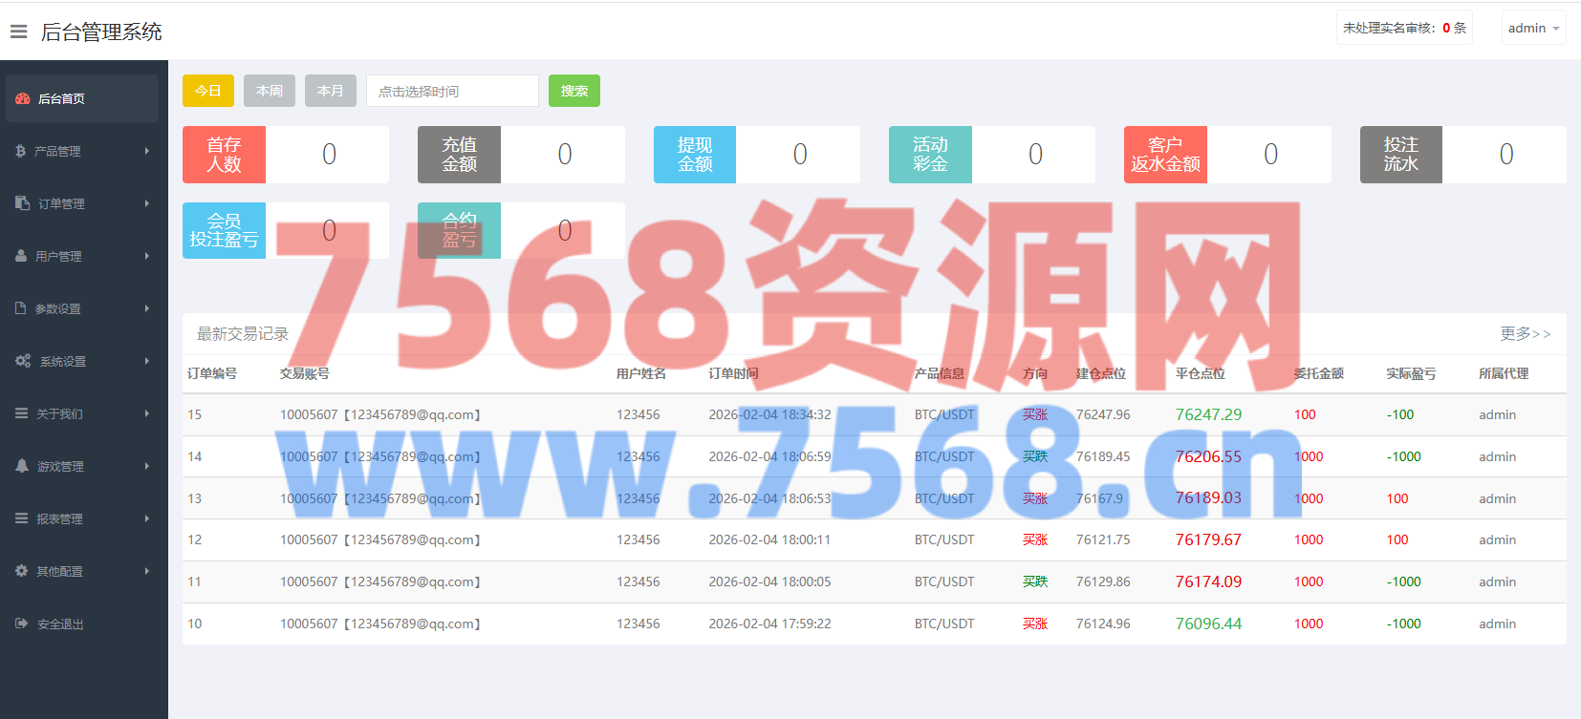Open the 更多>> link for trade records
Viewport: 1581px width, 719px height.
(x=1525, y=333)
